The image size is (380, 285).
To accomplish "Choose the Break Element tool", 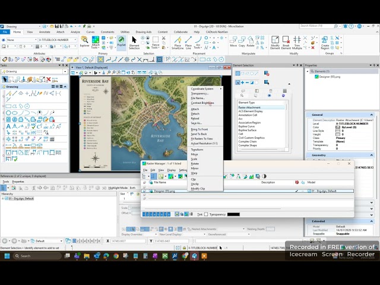I will click(286, 43).
